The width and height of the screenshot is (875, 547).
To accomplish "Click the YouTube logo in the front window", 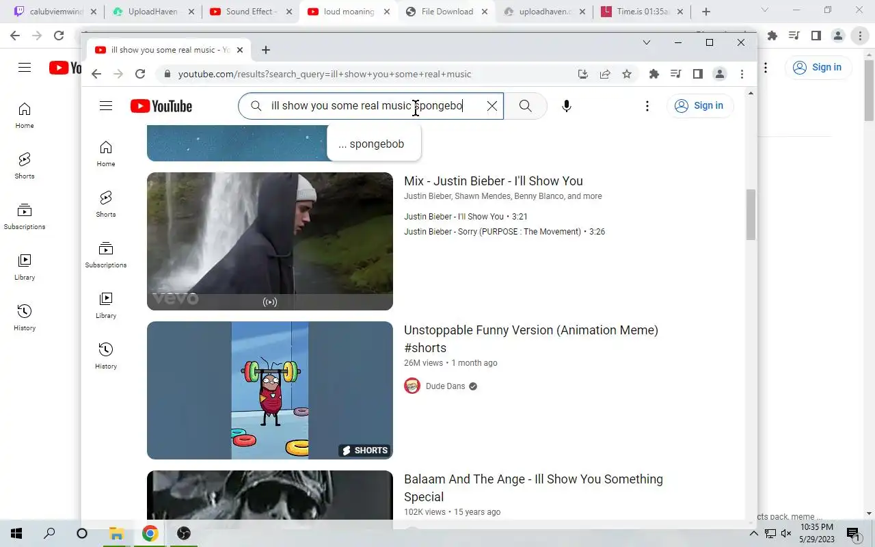I will point(161,106).
